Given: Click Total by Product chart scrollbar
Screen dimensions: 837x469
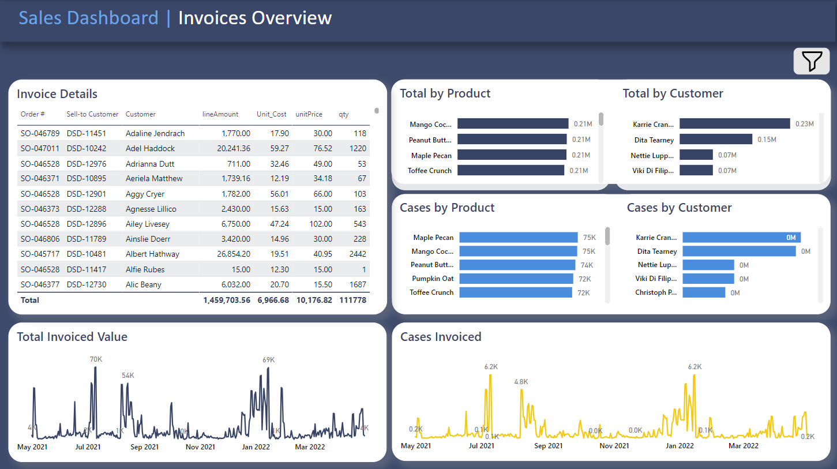Looking at the screenshot, I should pos(601,119).
